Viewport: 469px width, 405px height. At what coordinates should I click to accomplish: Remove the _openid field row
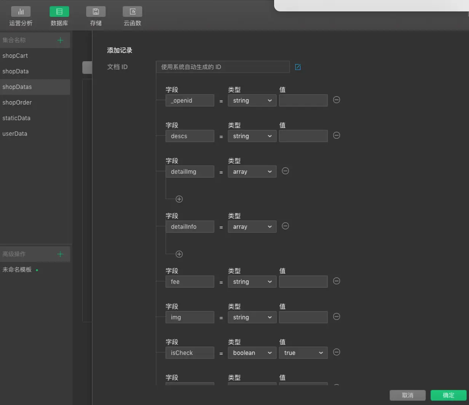coord(337,100)
